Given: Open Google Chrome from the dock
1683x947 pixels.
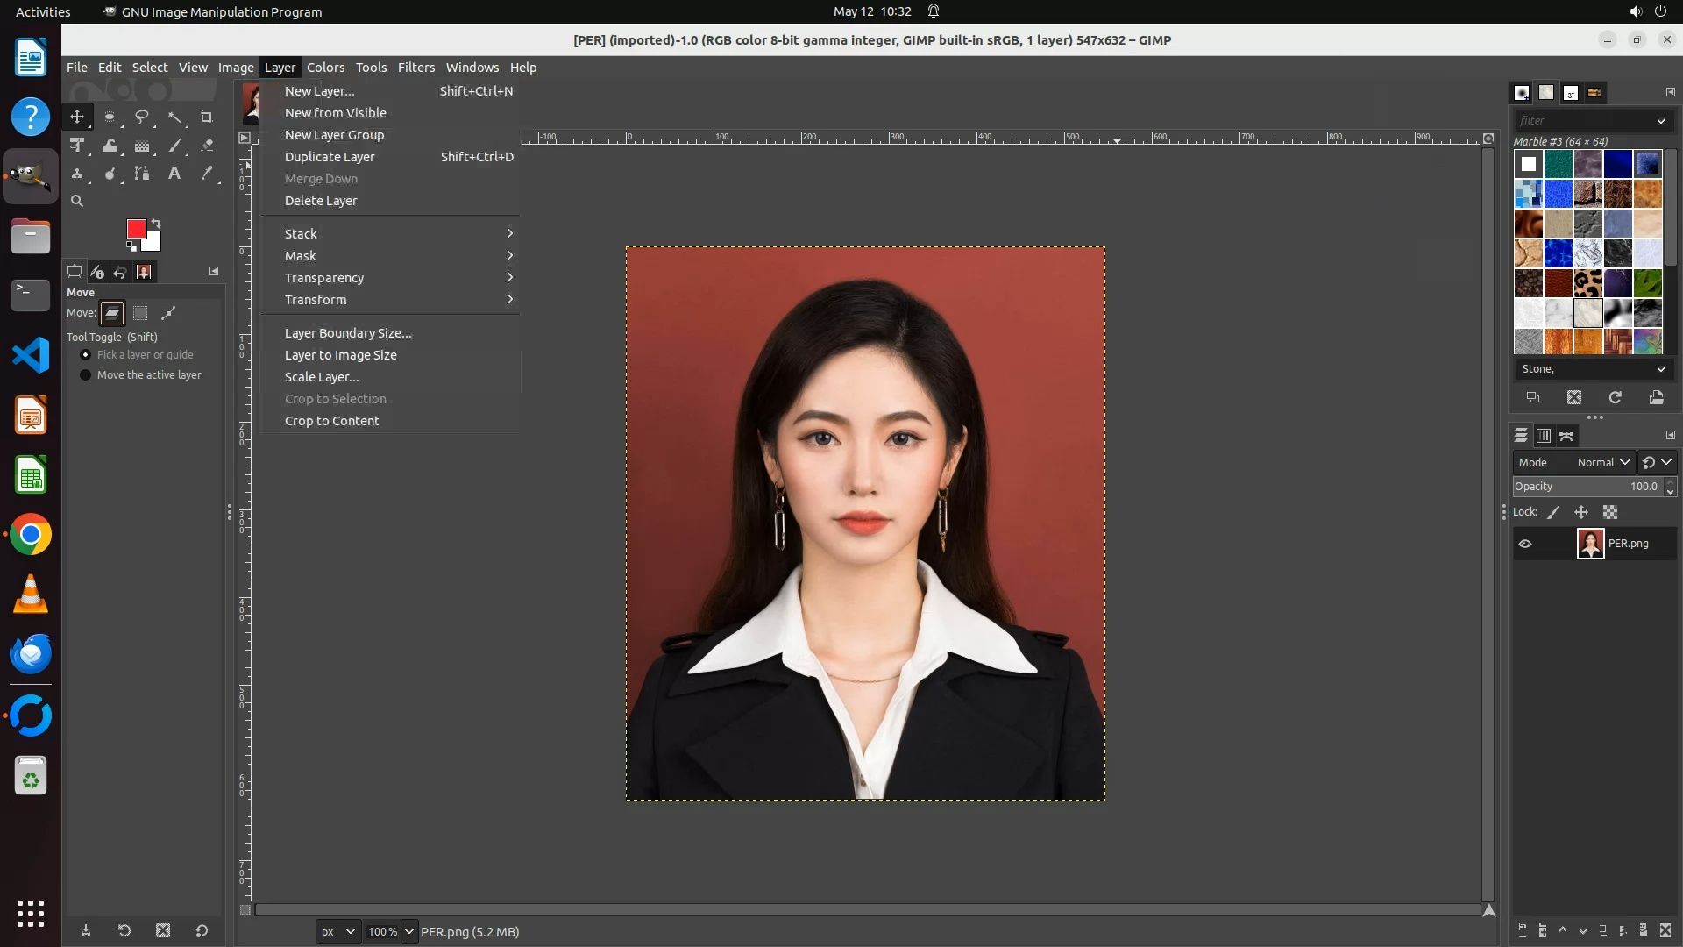Looking at the screenshot, I should (x=31, y=535).
